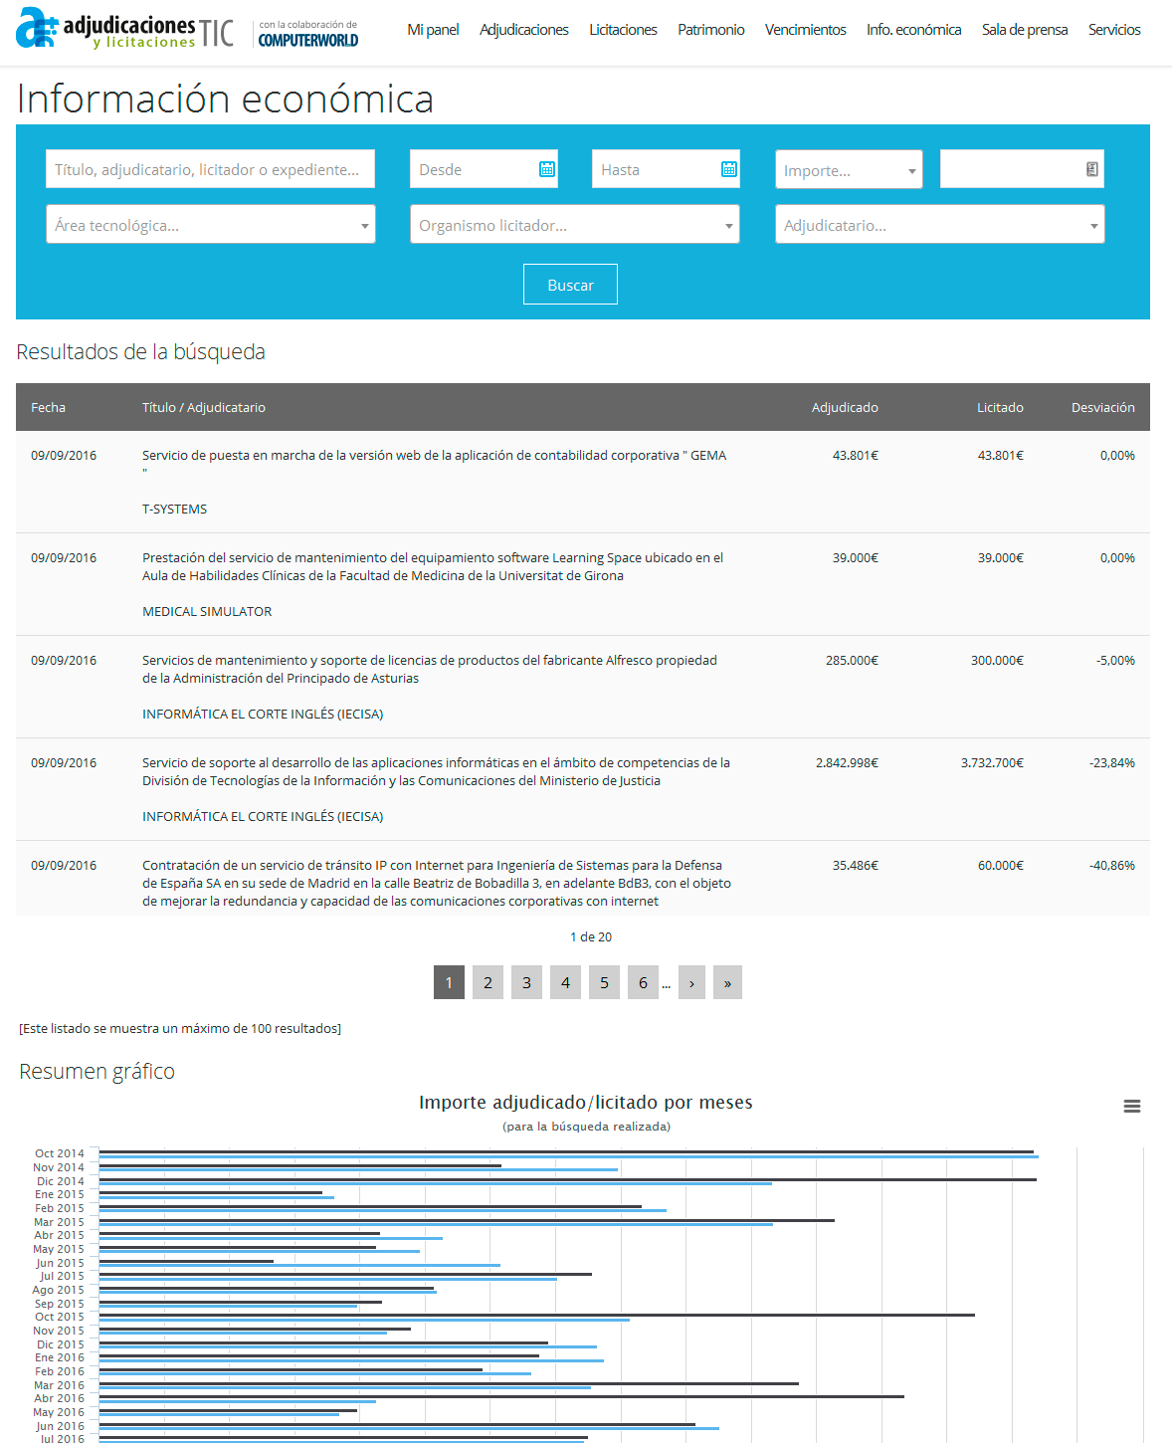The height and width of the screenshot is (1443, 1172).
Task: Click the Abr 2016 chart axis label
Action: 60,1398
